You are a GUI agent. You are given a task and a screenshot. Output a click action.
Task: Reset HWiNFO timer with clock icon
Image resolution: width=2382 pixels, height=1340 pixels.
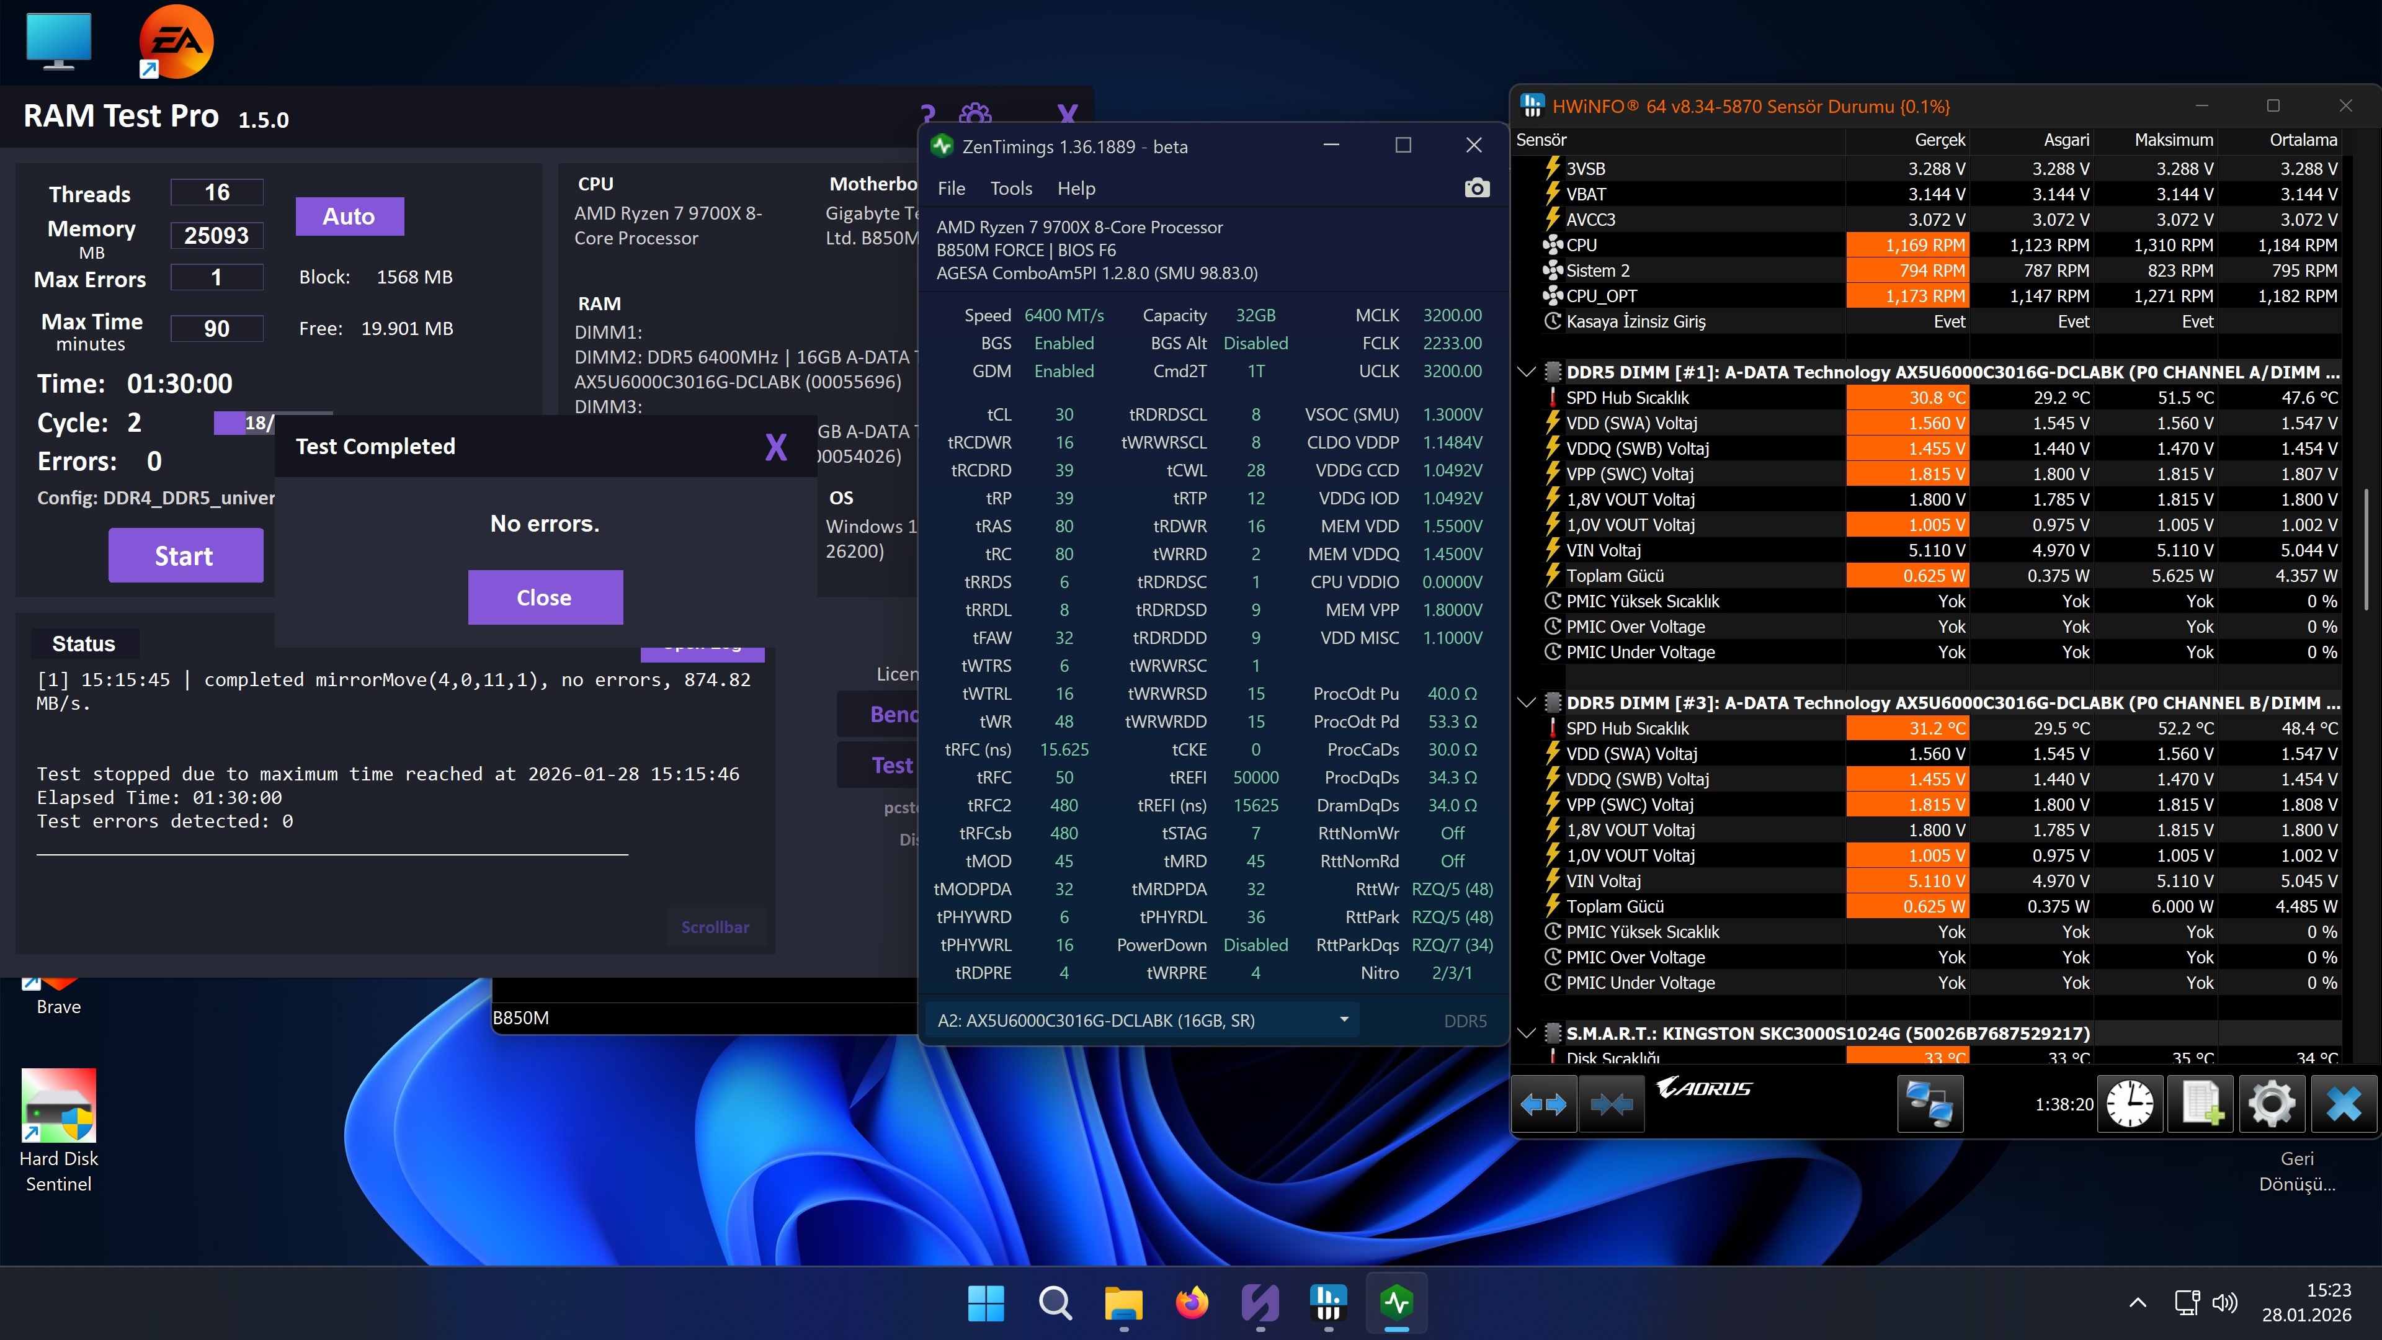click(2130, 1104)
